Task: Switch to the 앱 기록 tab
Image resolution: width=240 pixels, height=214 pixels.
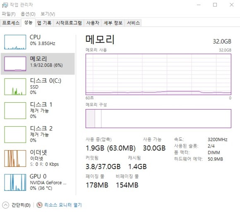Action: (x=44, y=23)
